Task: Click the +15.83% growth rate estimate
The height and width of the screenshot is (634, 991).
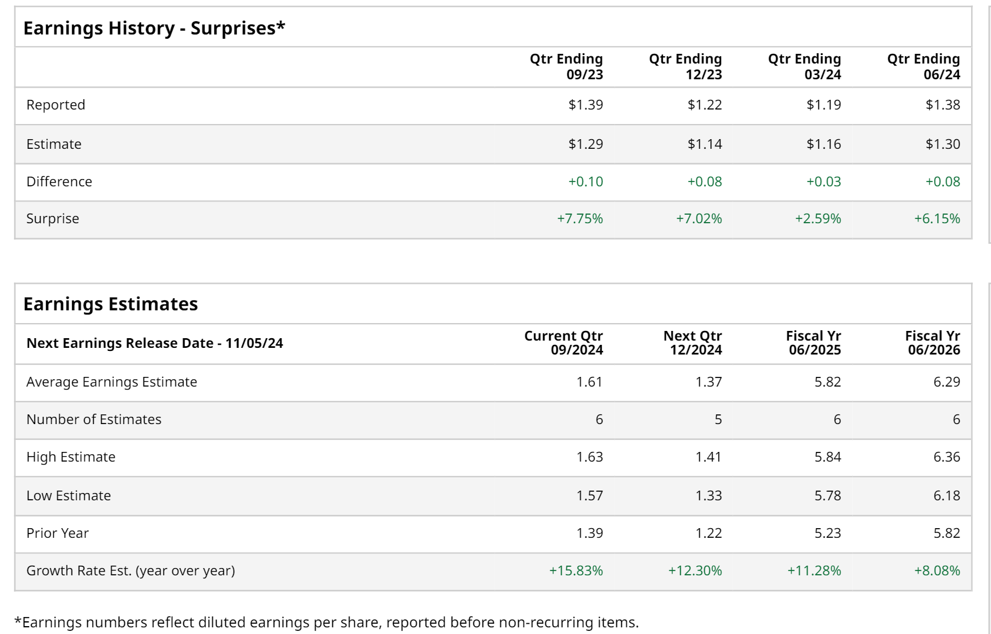Action: (576, 570)
